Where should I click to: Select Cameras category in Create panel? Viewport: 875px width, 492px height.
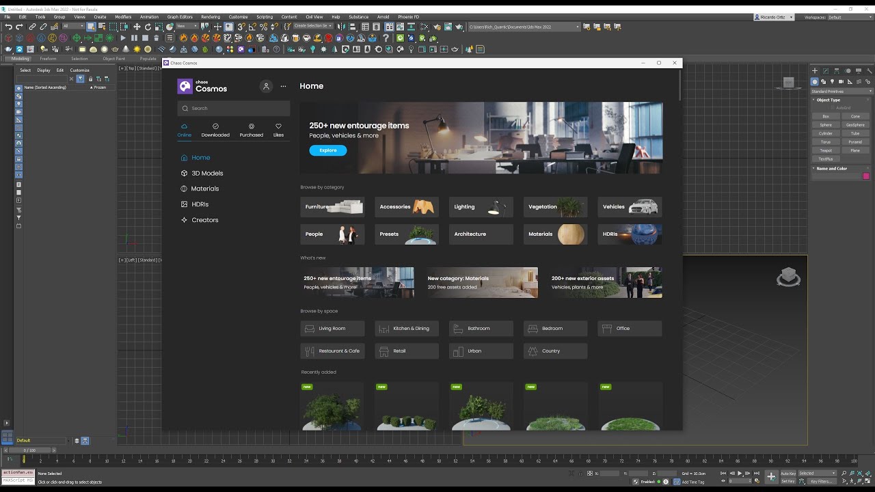pyautogui.click(x=842, y=82)
